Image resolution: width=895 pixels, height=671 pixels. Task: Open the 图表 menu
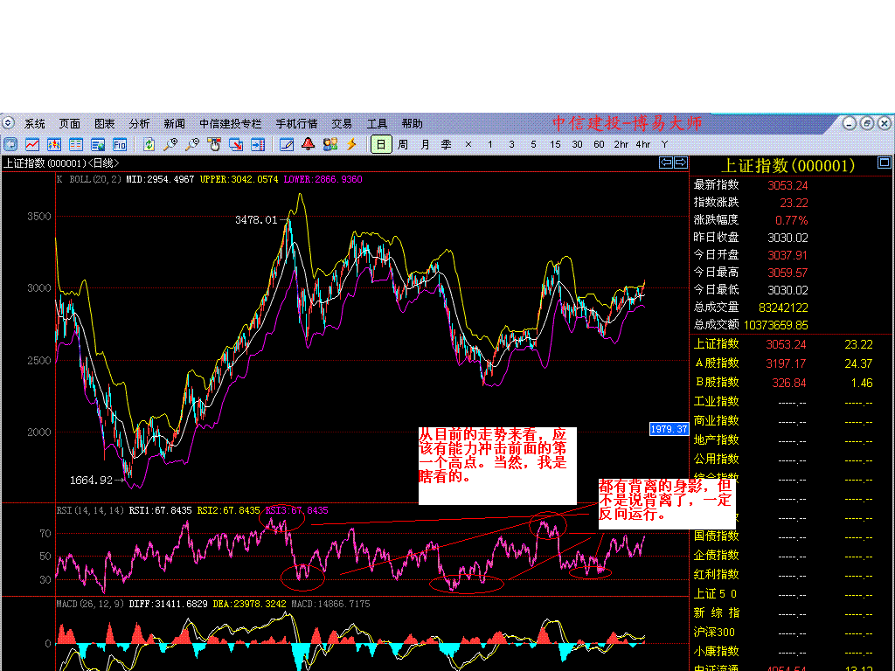click(105, 123)
